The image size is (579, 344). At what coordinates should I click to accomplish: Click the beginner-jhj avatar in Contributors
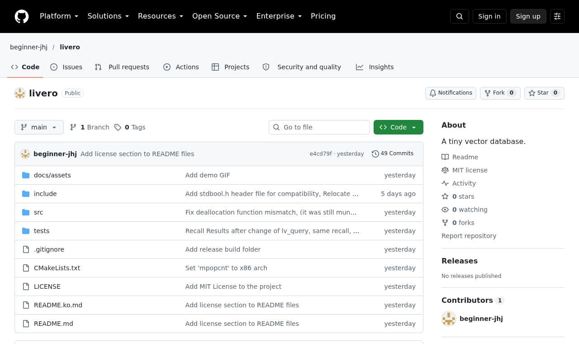point(449,319)
